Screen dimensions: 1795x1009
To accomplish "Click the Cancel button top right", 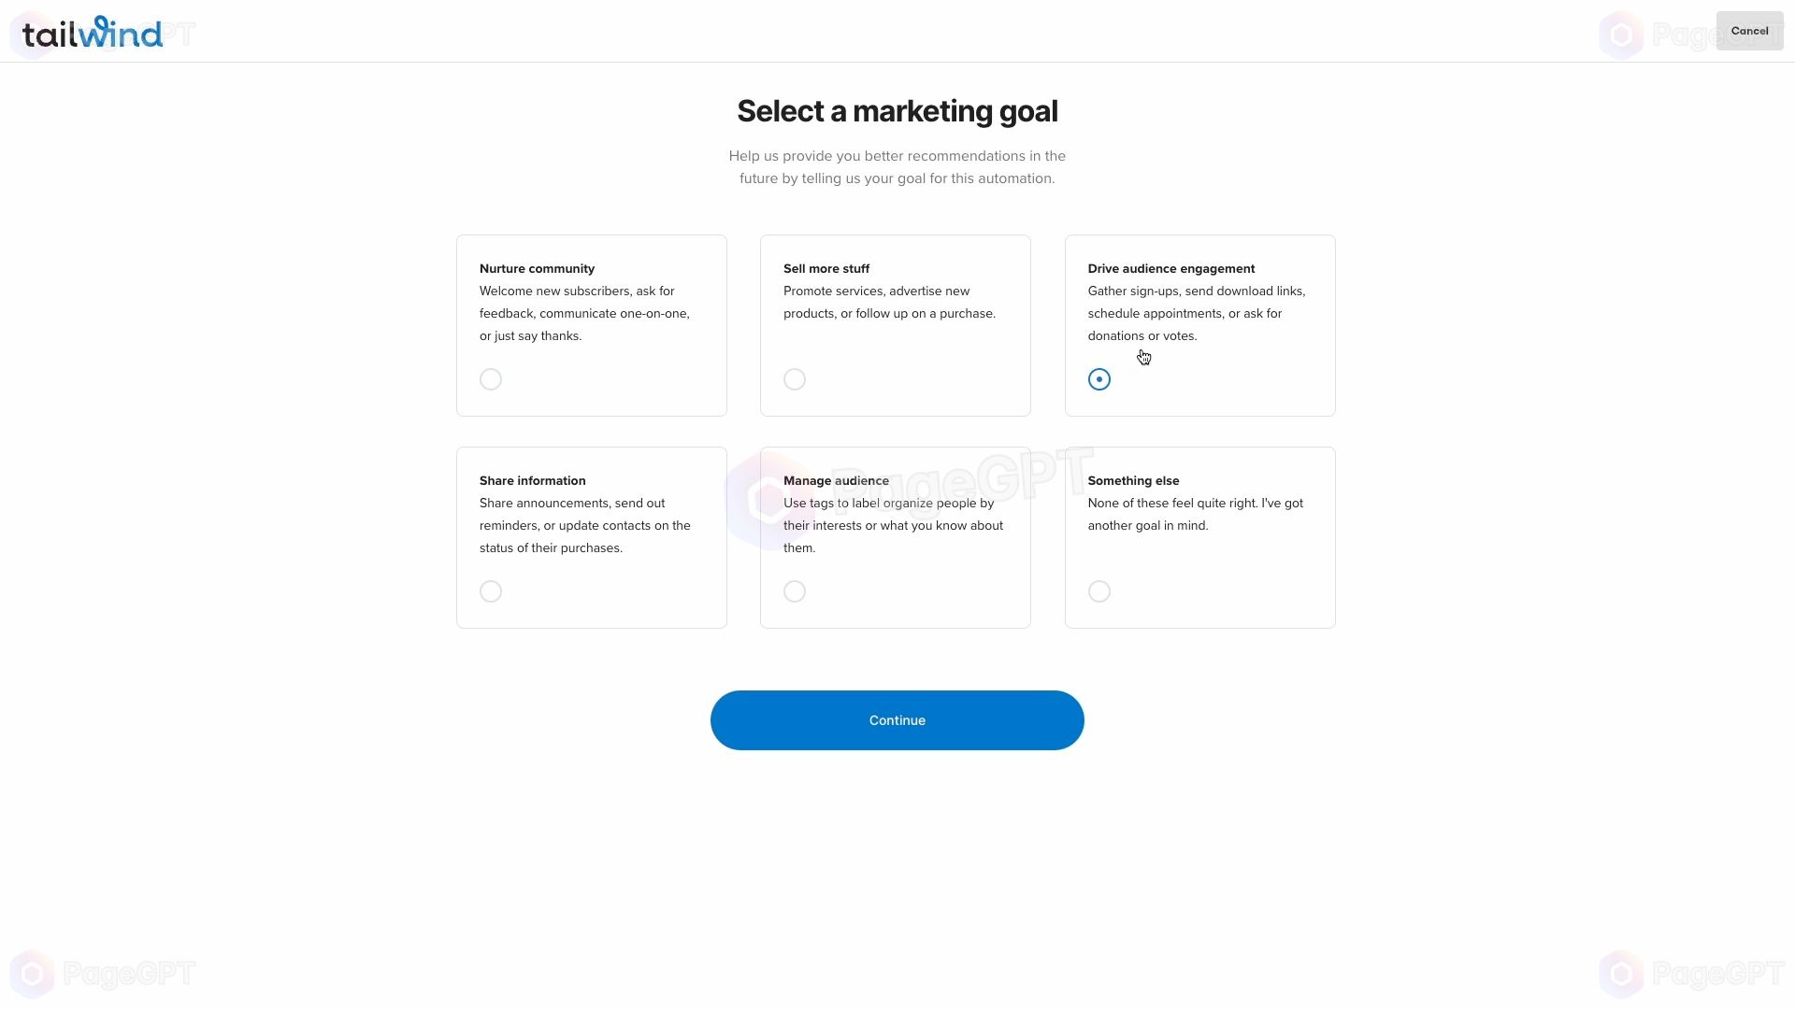I will 1749,30.
